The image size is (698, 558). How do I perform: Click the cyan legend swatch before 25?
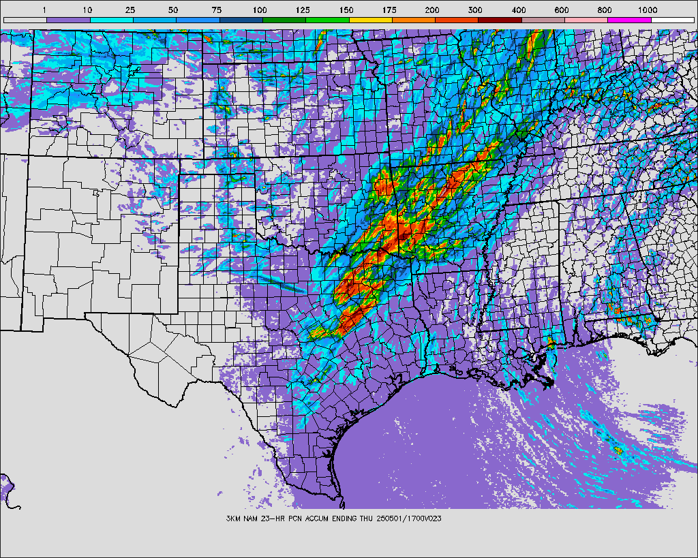(111, 20)
